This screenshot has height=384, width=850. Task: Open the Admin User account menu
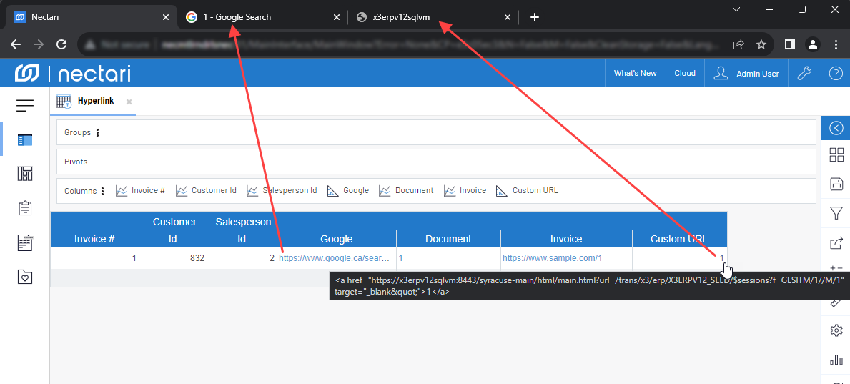747,73
